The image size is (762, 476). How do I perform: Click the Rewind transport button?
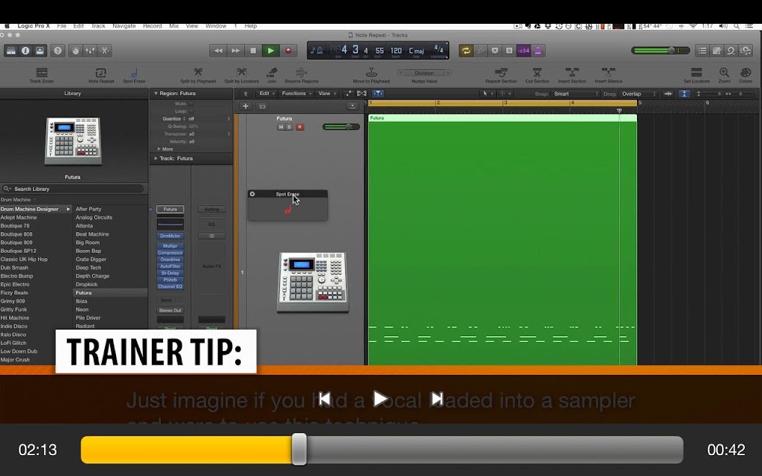click(218, 51)
